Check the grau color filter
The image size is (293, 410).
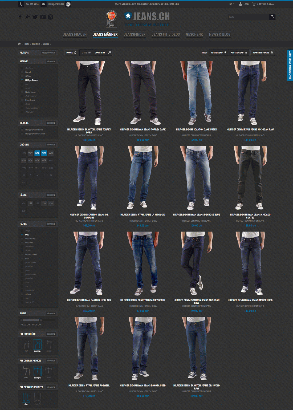coord(22,259)
